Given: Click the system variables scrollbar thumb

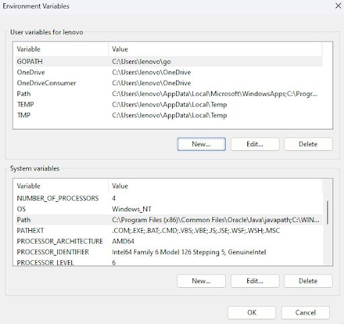Looking at the screenshot, I should click(328, 213).
